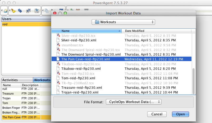Click the greyed-out steamboat.tcx file name
Screen dimensions: 212x123
tap(72, 45)
